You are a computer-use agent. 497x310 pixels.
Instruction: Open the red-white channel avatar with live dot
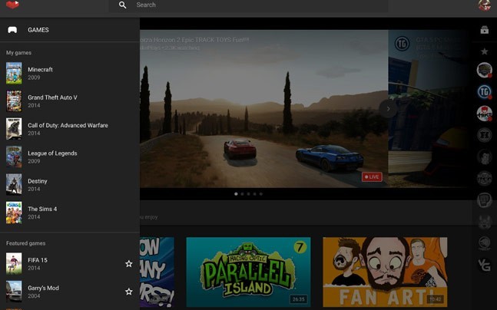pyautogui.click(x=484, y=114)
